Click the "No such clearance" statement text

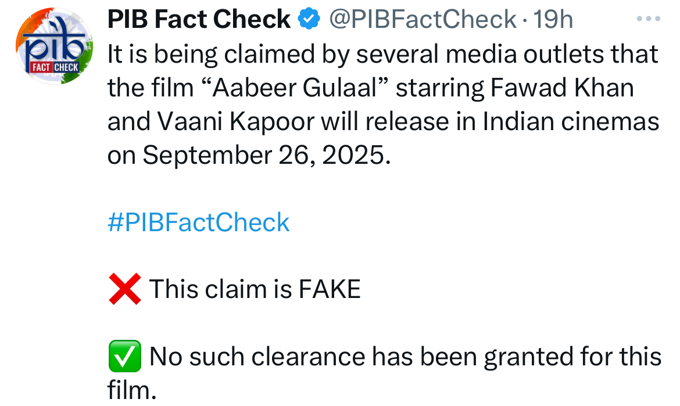tap(405, 356)
